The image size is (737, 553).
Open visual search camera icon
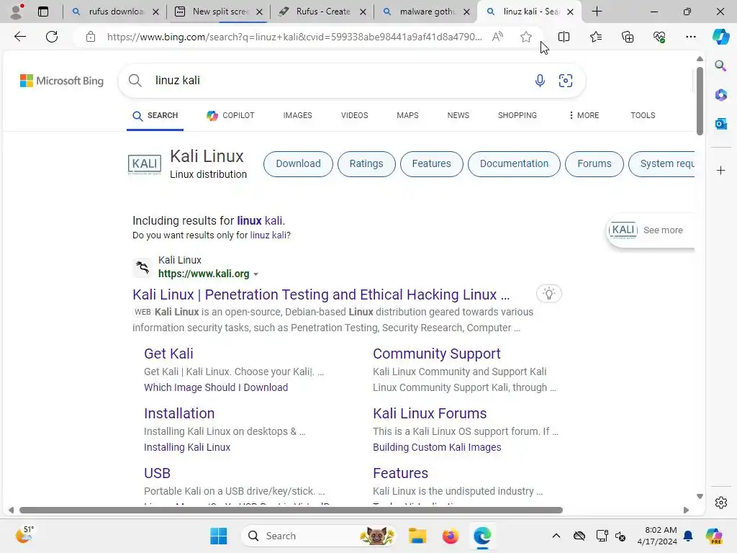[x=566, y=81]
